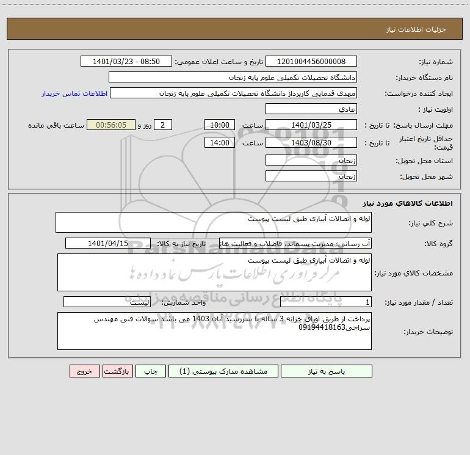Click the تاریخ و ساعت اعلان عمومی label

pyautogui.click(x=219, y=62)
